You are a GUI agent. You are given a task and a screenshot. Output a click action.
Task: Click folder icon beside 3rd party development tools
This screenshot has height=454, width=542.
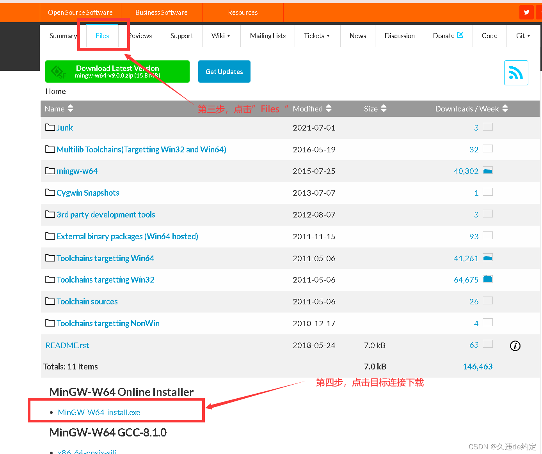pyautogui.click(x=50, y=214)
